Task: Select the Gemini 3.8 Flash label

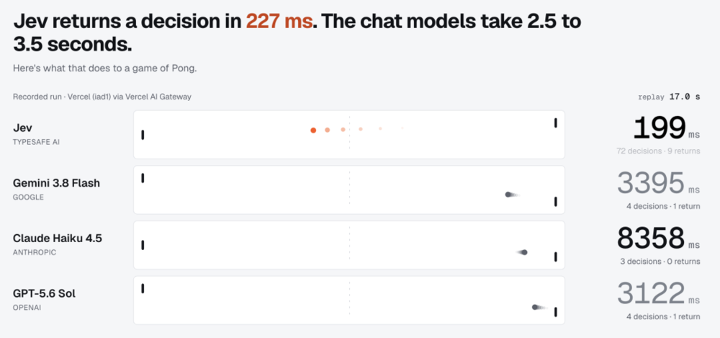Action: click(x=56, y=183)
